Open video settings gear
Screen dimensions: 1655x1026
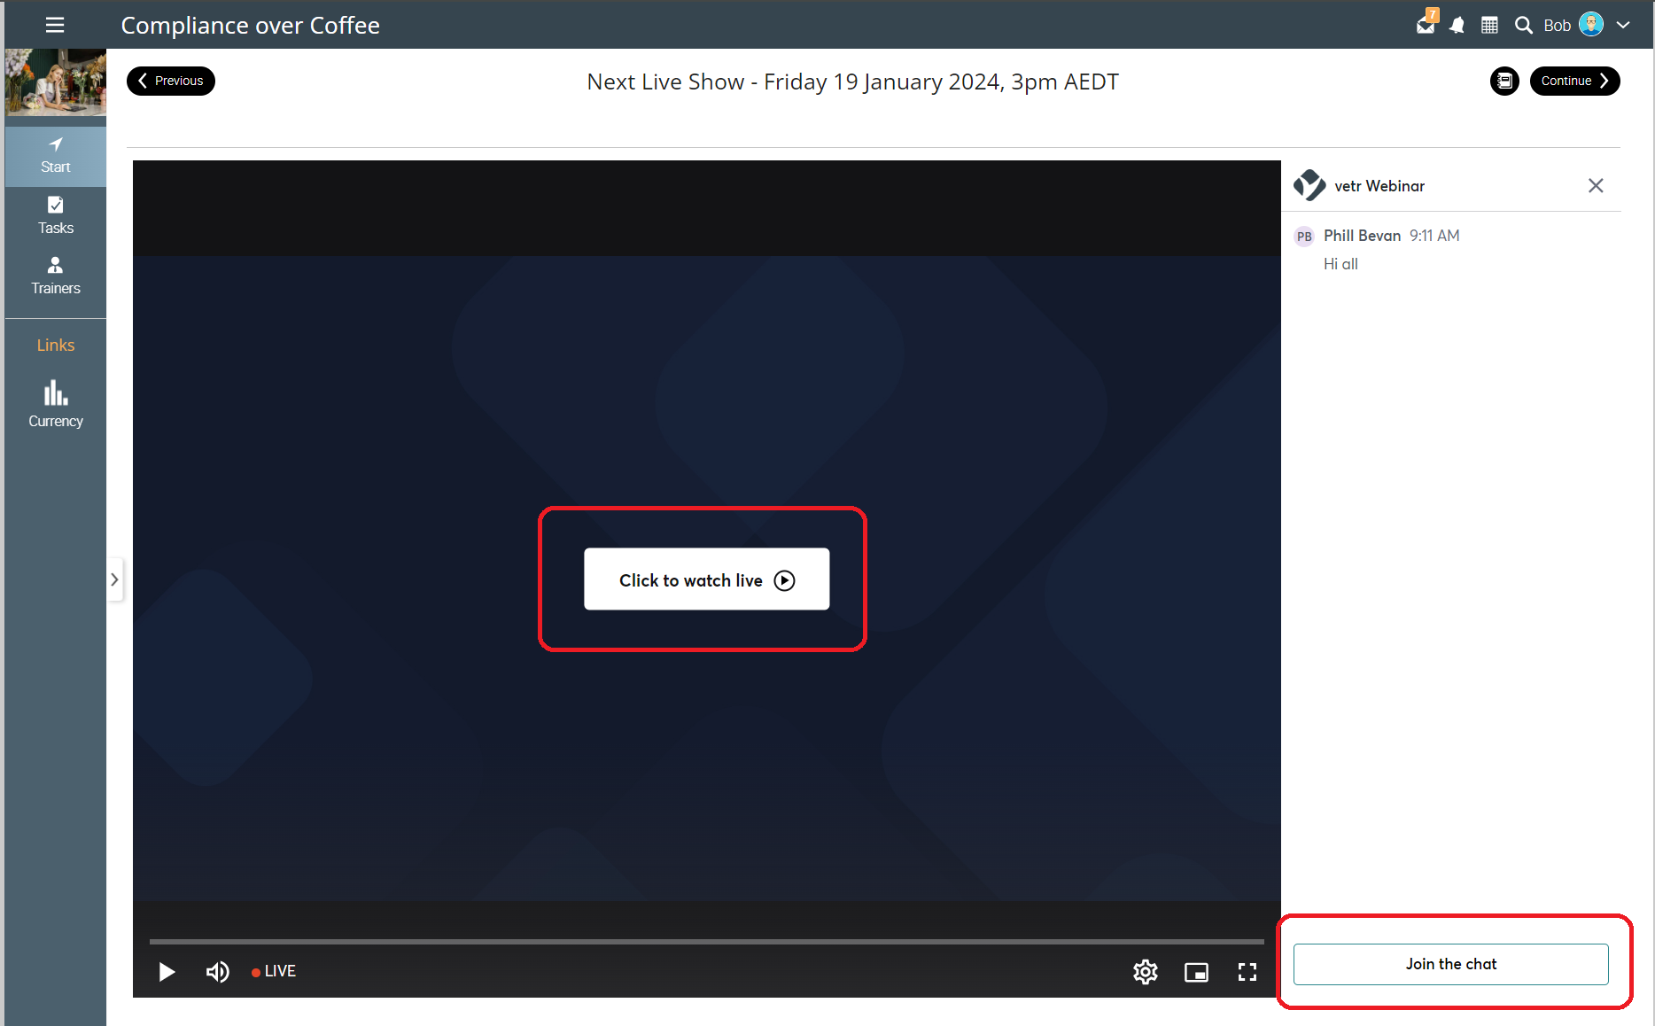[x=1145, y=972]
